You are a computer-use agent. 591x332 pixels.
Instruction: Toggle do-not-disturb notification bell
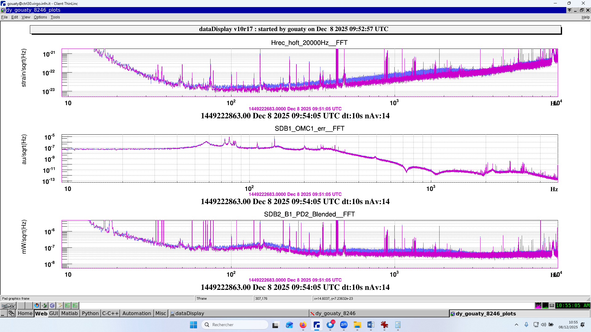(x=583, y=325)
